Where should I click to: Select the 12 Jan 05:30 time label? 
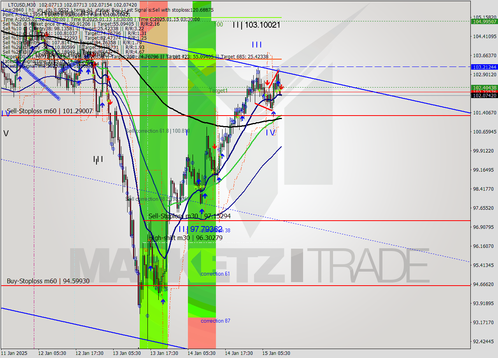point(52,353)
